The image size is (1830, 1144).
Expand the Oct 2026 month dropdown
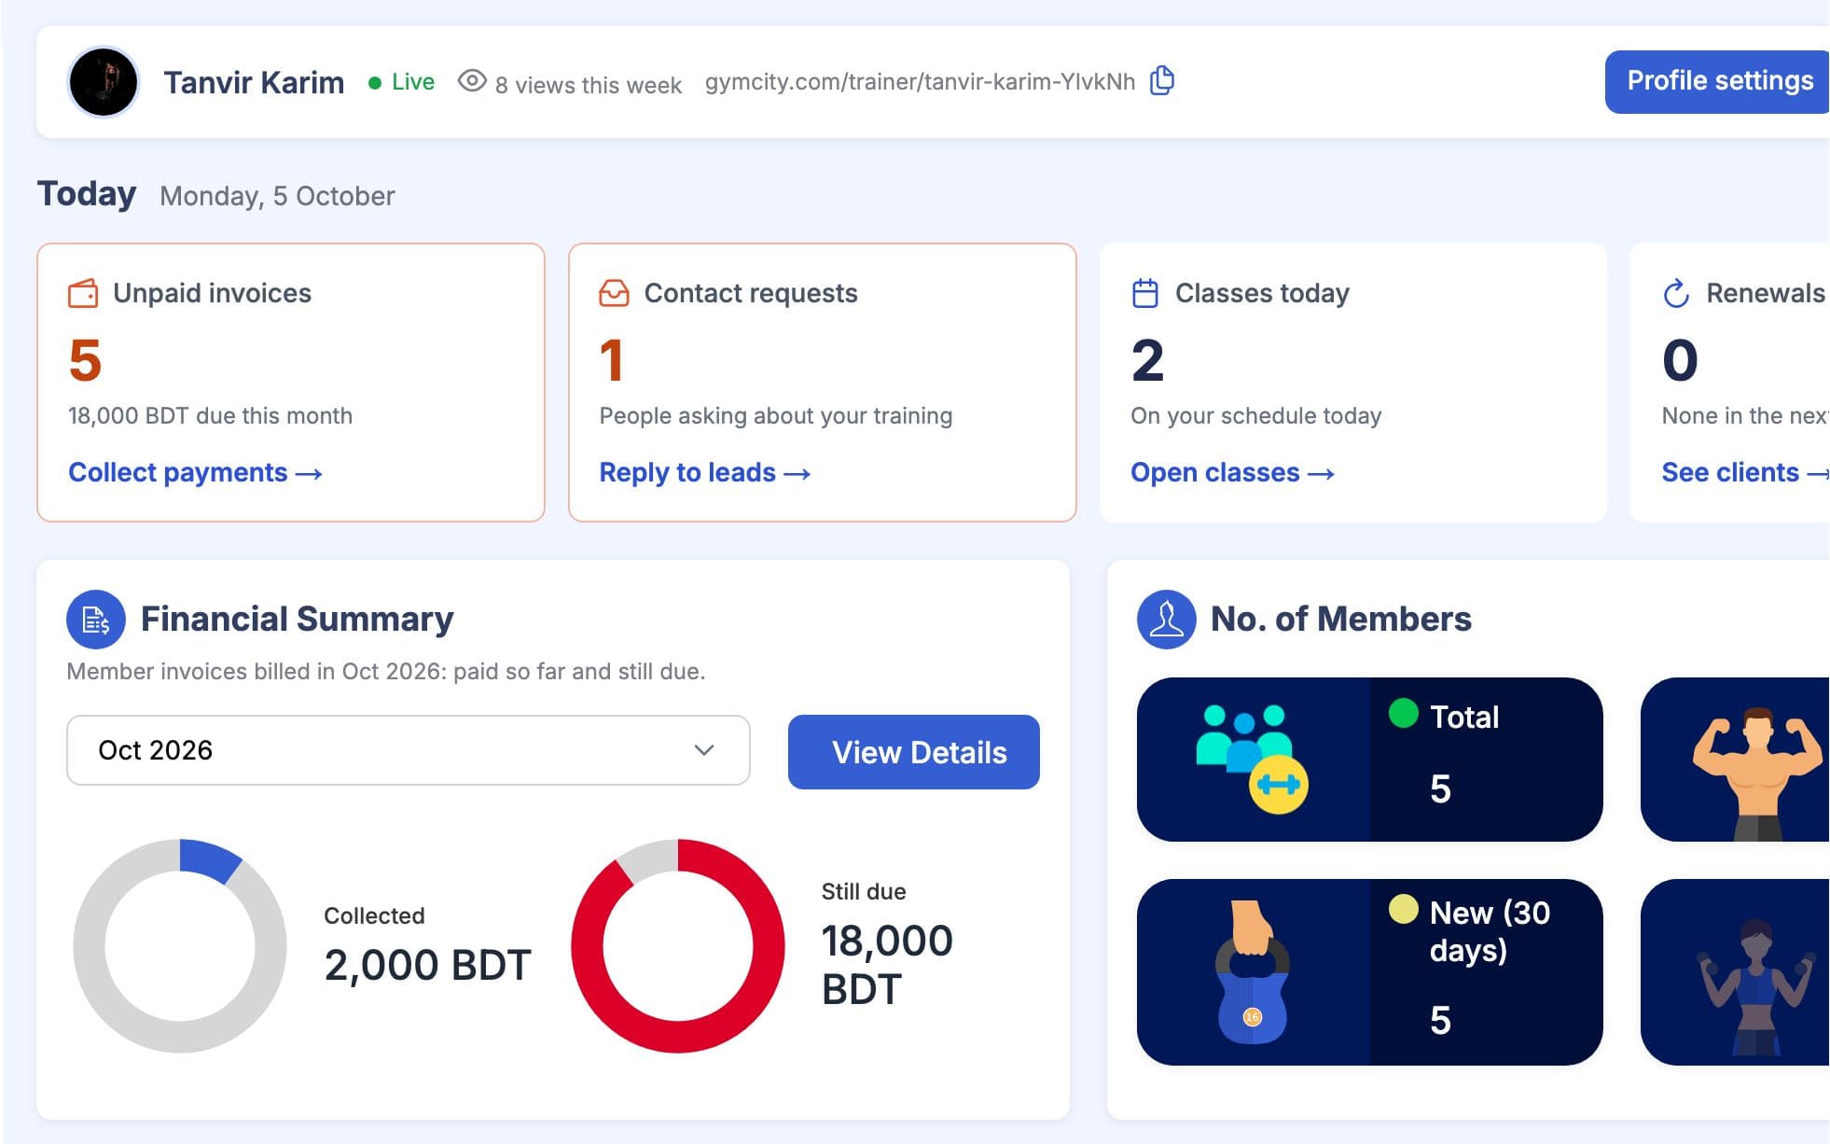point(409,750)
